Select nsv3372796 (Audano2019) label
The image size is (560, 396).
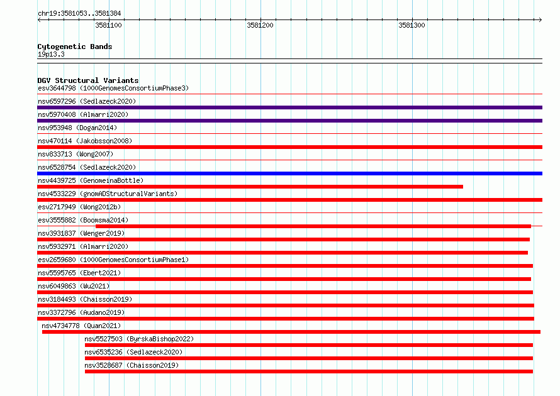click(x=81, y=312)
